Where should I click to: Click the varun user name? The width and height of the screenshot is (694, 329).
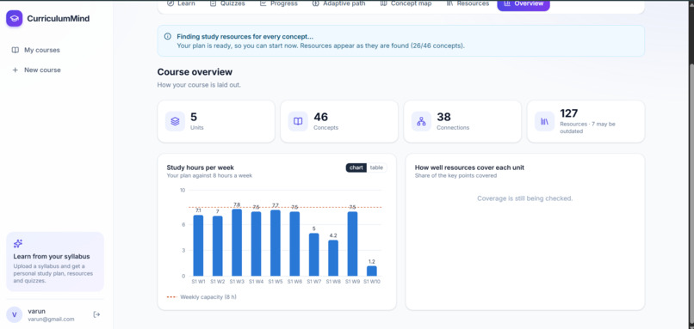[37, 311]
